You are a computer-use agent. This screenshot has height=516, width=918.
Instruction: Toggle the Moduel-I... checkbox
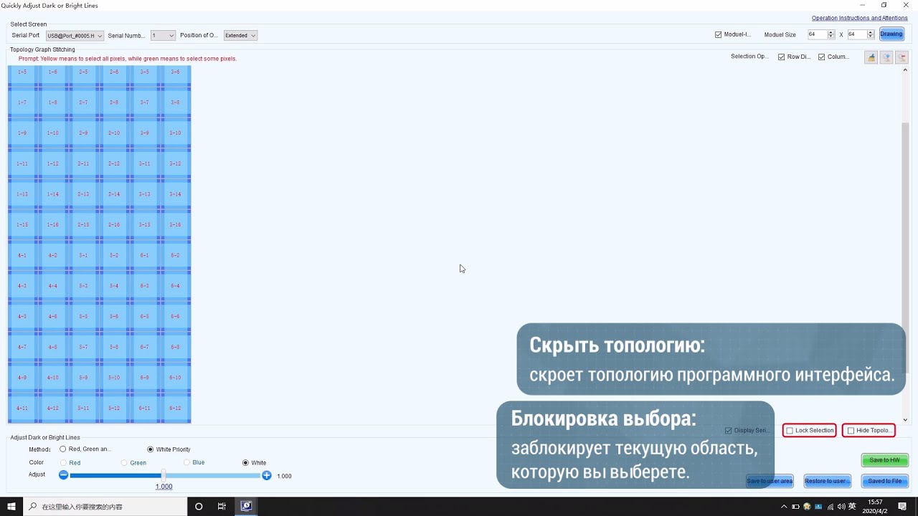click(x=718, y=34)
